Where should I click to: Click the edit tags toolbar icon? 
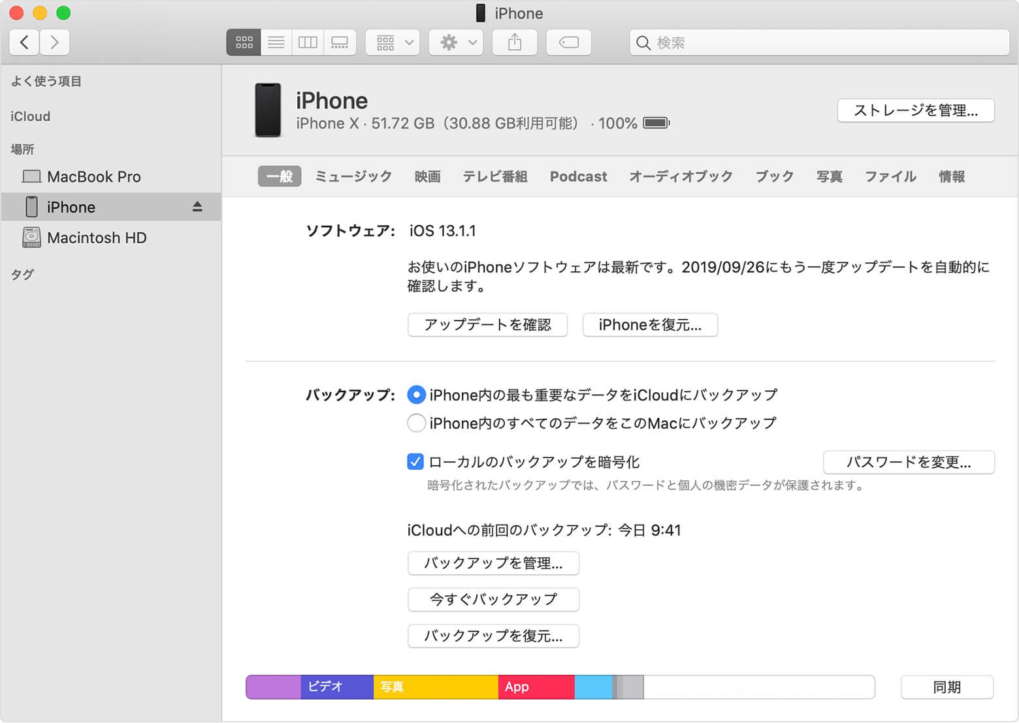point(569,42)
